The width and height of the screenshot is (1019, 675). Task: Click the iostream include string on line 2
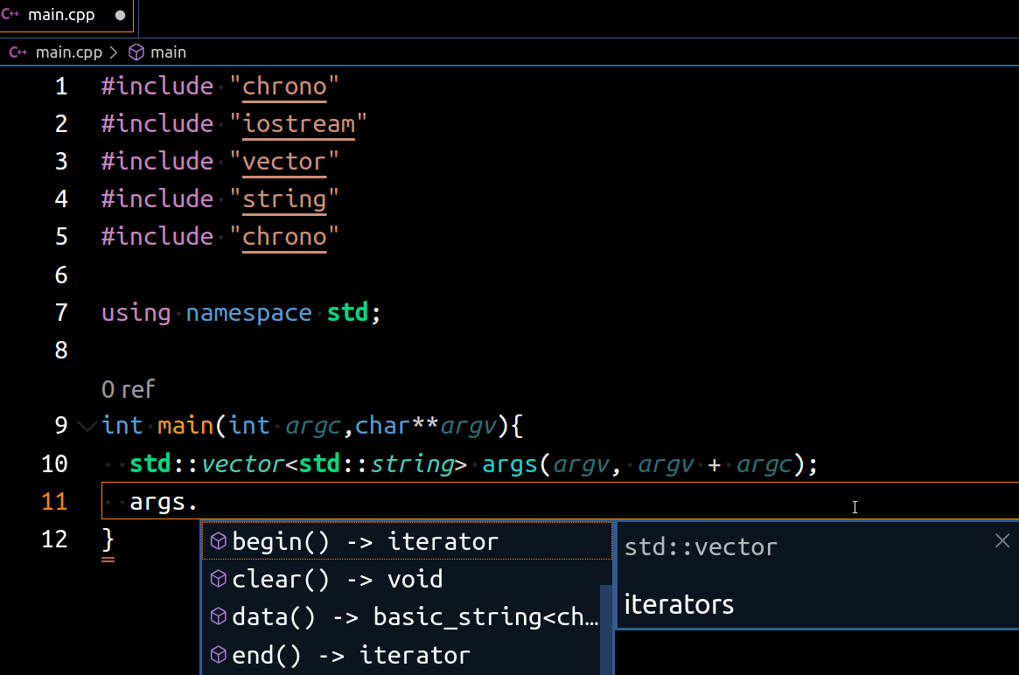pos(297,123)
